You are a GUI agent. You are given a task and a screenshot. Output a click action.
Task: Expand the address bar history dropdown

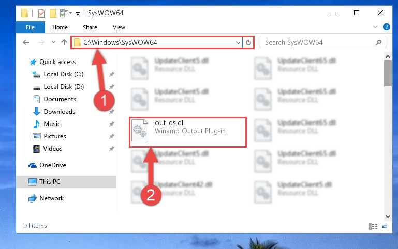tap(238, 42)
